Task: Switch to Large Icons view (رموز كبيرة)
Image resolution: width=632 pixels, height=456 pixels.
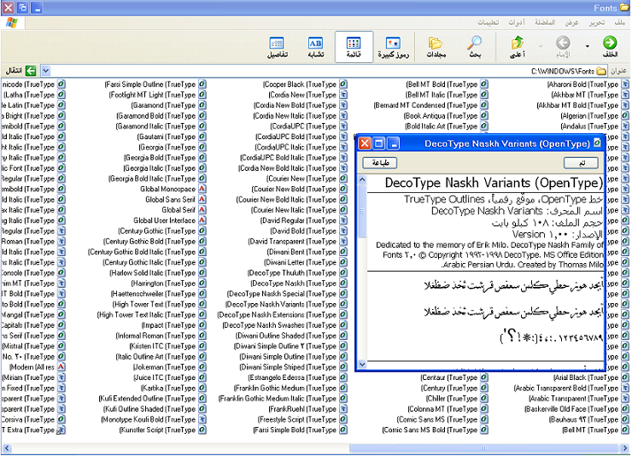Action: click(393, 48)
